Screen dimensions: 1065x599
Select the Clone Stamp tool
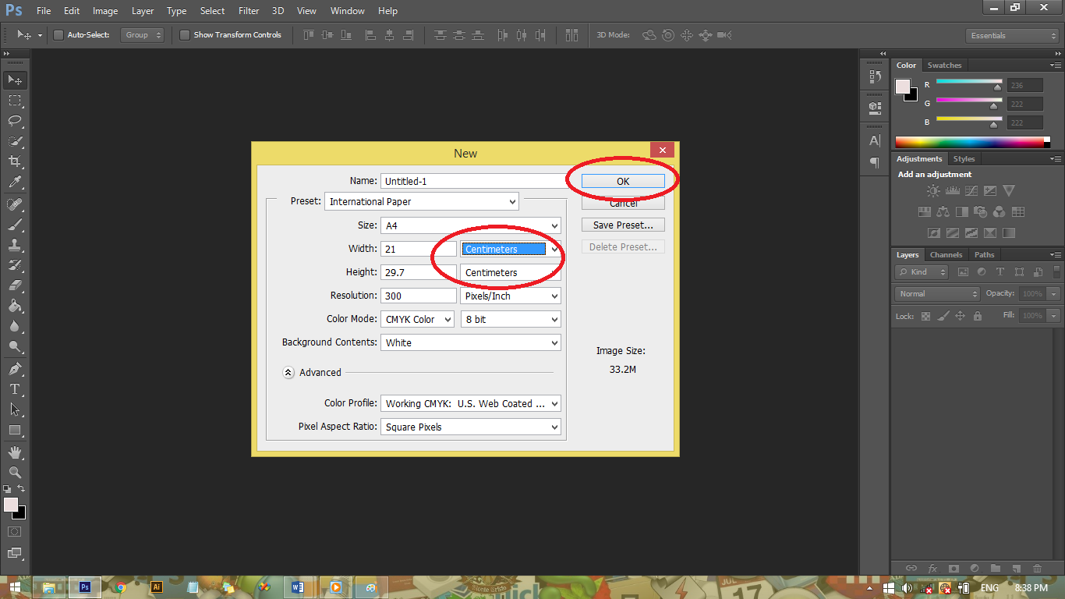[x=15, y=245]
